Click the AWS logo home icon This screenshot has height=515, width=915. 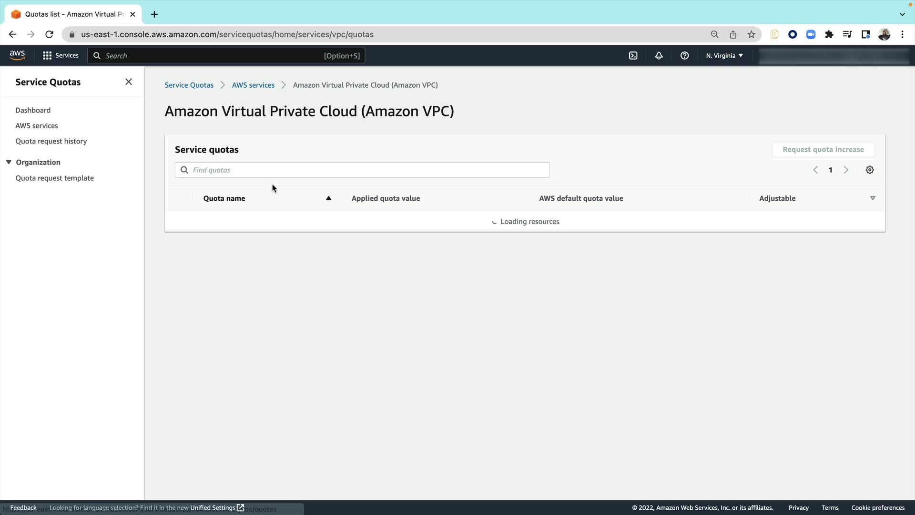(17, 55)
